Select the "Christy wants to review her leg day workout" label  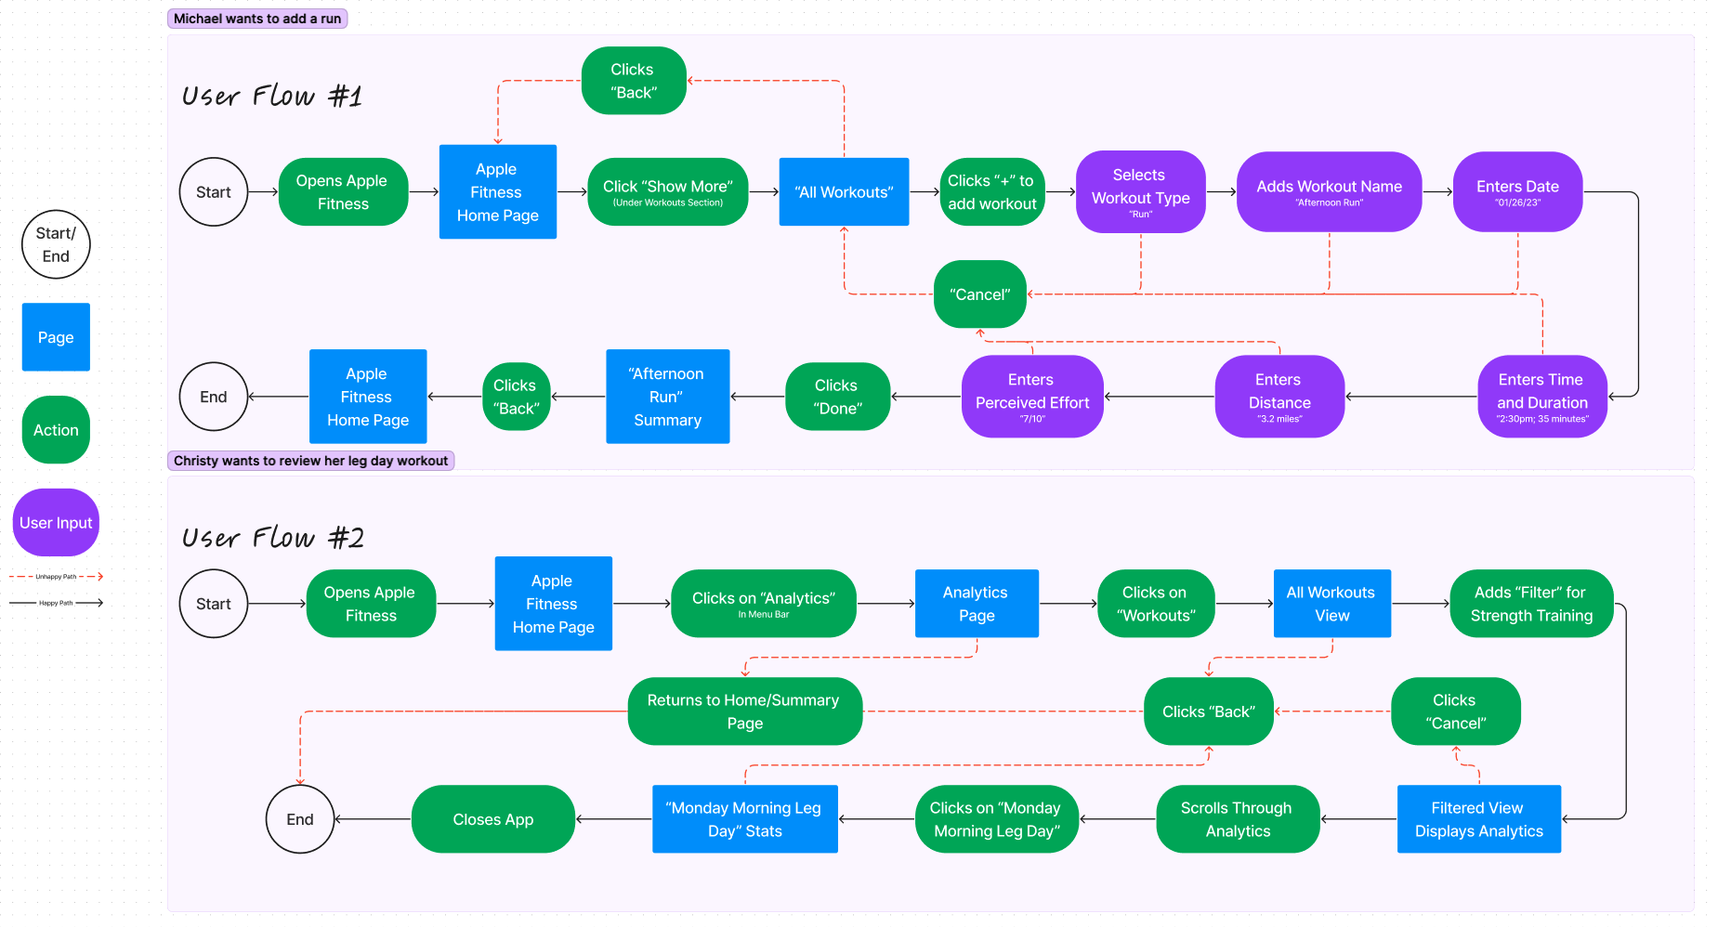click(x=310, y=461)
